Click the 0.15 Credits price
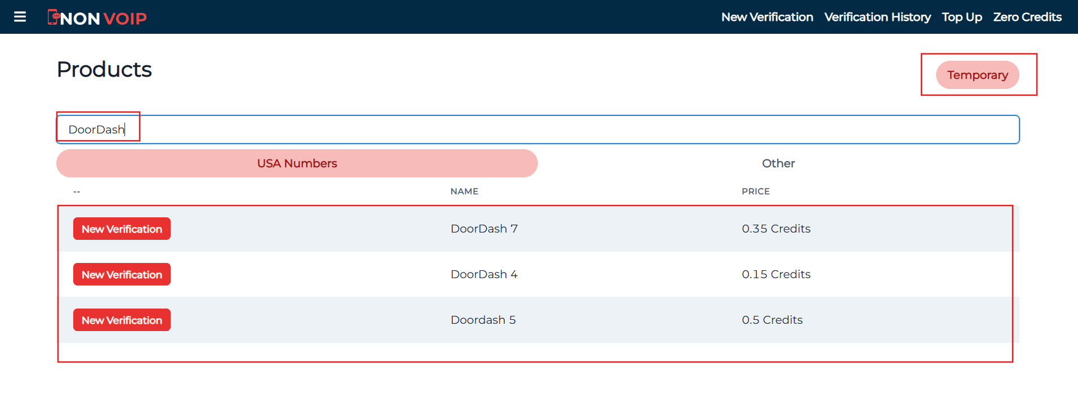The width and height of the screenshot is (1078, 393). click(x=776, y=274)
